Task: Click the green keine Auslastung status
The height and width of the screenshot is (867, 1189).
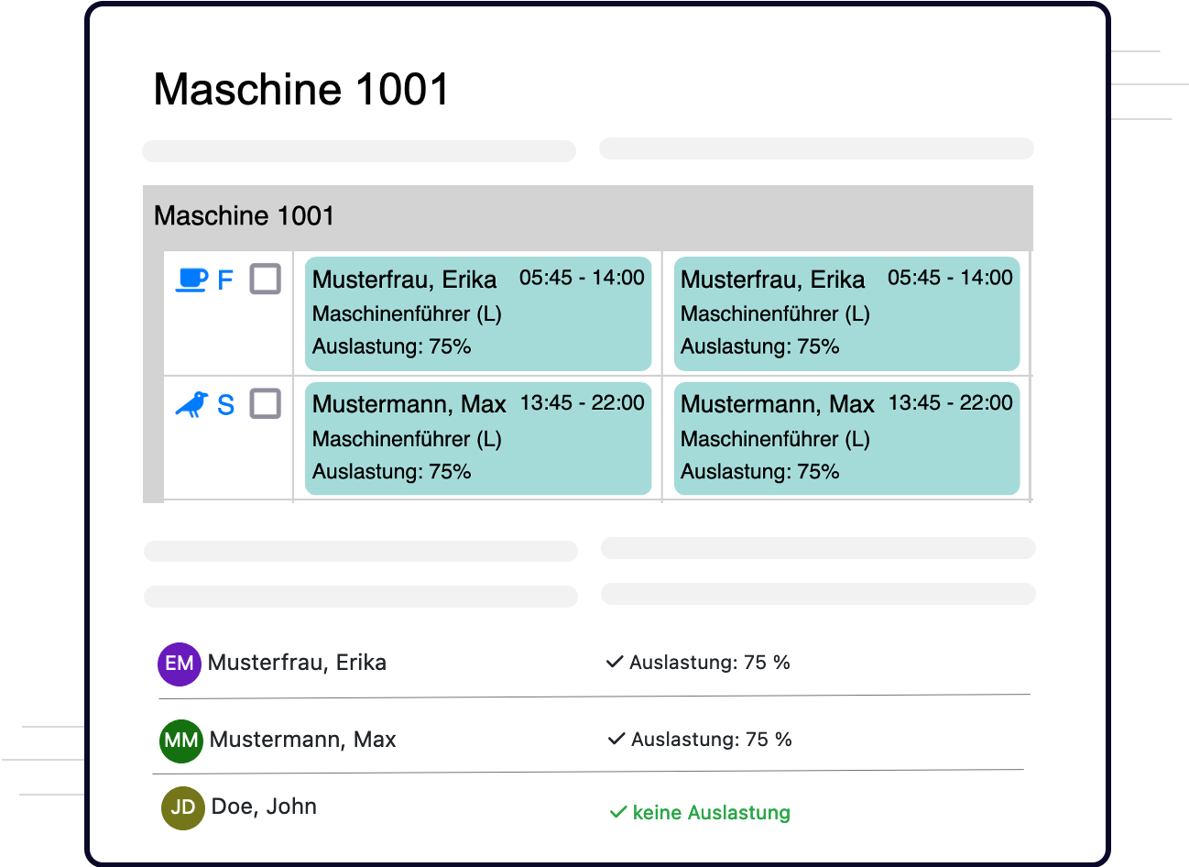Action: coord(712,813)
